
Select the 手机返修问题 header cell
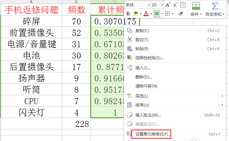click(x=31, y=10)
